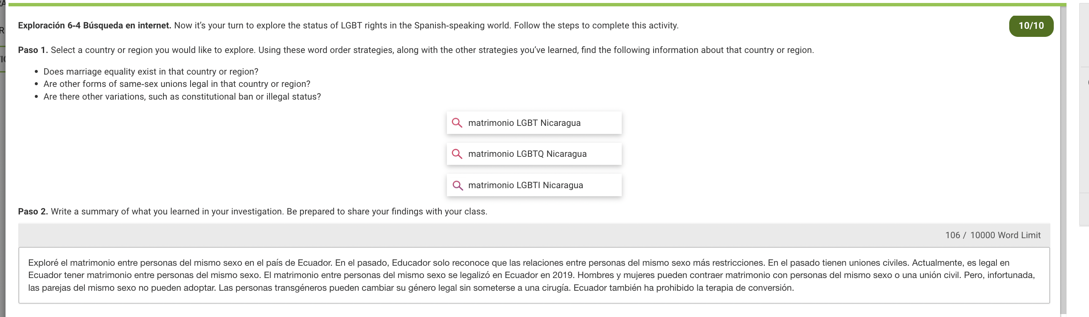Click the green progress bar at the top
1089x317 pixels.
pyautogui.click(x=537, y=5)
